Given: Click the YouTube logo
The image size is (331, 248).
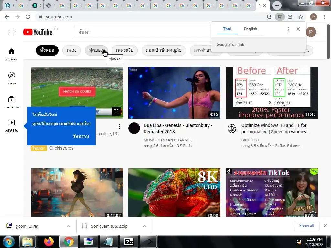Looking at the screenshot, I should coord(38,32).
